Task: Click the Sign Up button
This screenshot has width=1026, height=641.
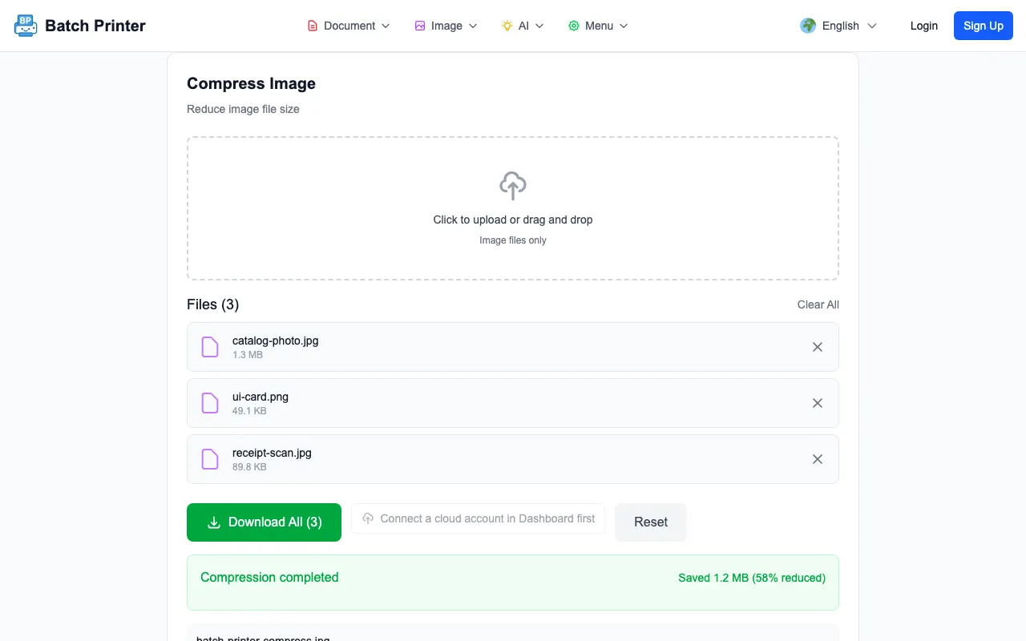Action: tap(984, 26)
